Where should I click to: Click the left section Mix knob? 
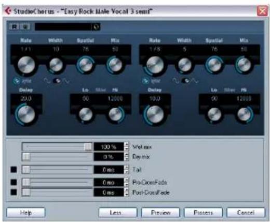pos(115,65)
